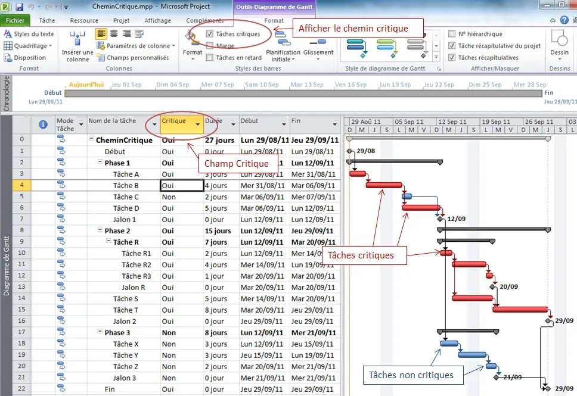Open Styles du texte
The width and height of the screenshot is (577, 396).
(29, 34)
